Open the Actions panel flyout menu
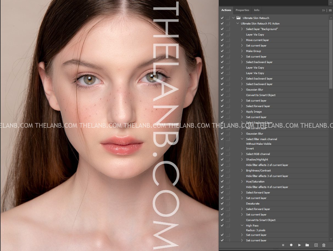Image resolution: width=333 pixels, height=251 pixels. click(330, 10)
